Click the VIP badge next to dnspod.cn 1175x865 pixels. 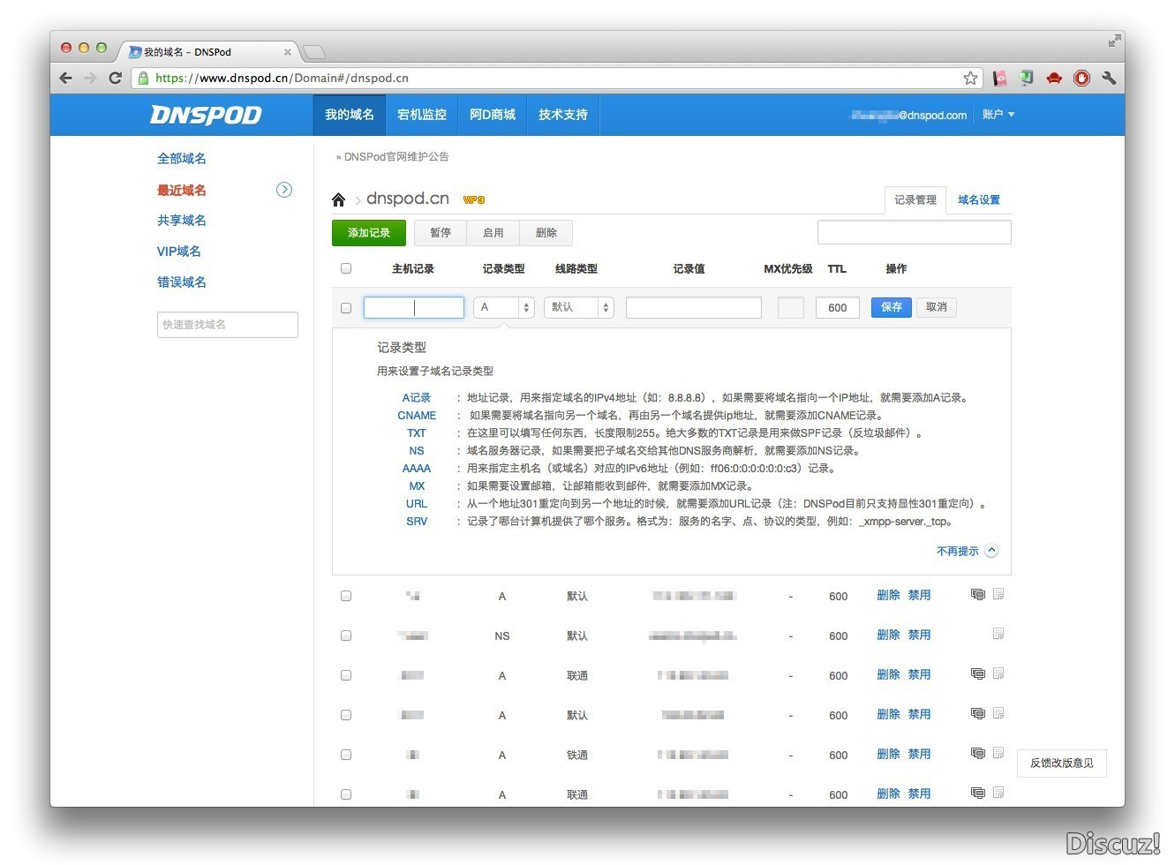pyautogui.click(x=474, y=199)
